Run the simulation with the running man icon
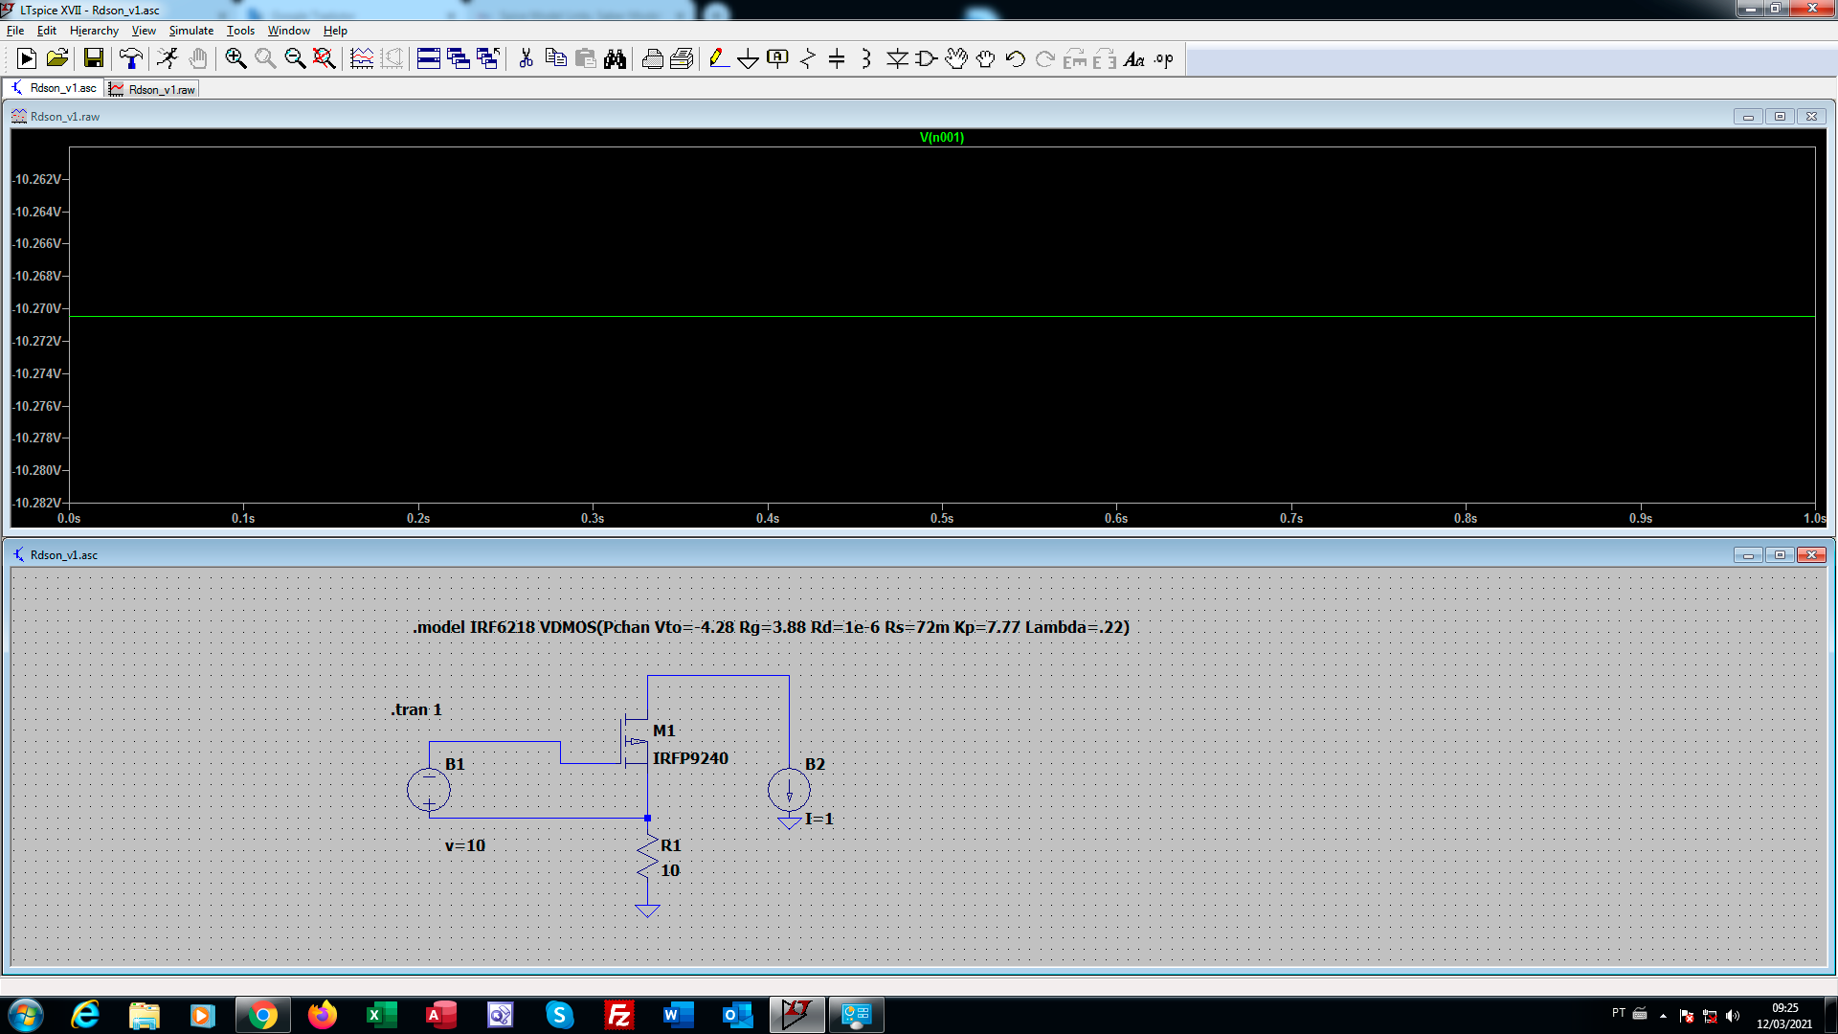This screenshot has height=1034, width=1838. pyautogui.click(x=168, y=59)
